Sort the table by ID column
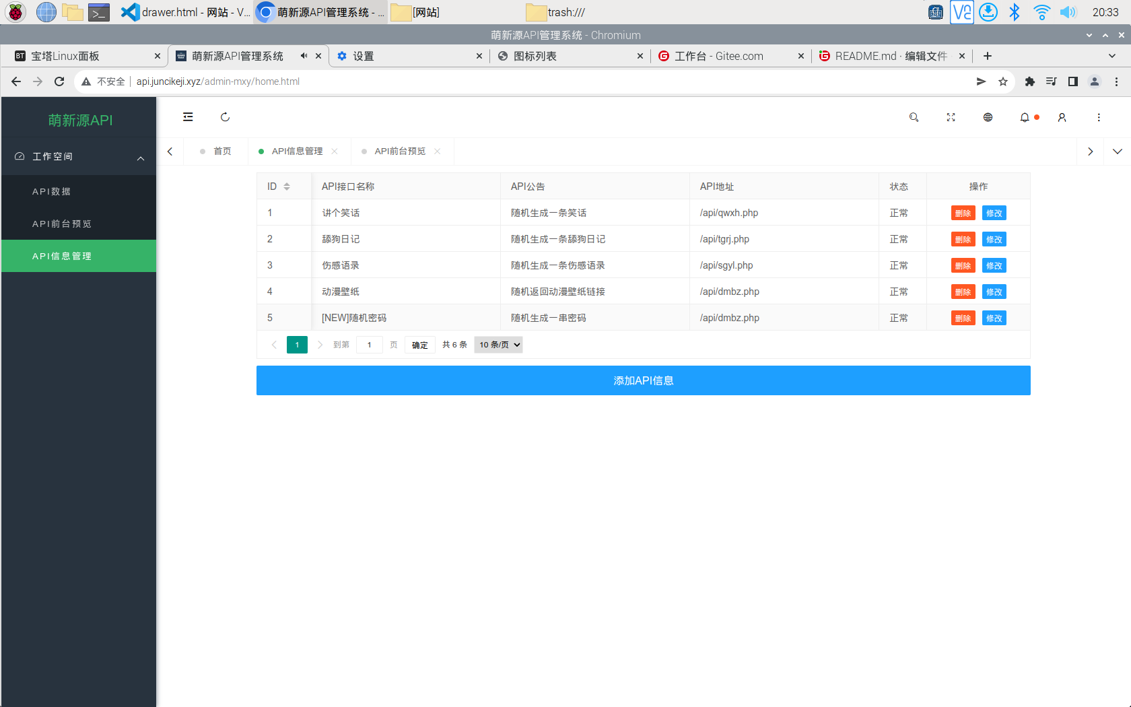Screen dimensions: 1131x707 (x=287, y=186)
